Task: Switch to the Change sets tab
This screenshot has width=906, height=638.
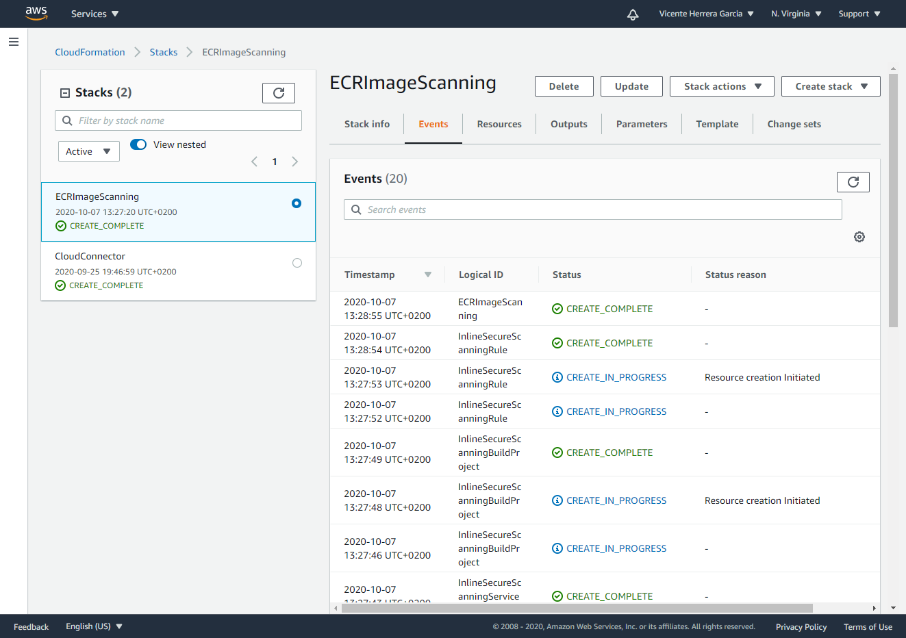Action: click(794, 124)
